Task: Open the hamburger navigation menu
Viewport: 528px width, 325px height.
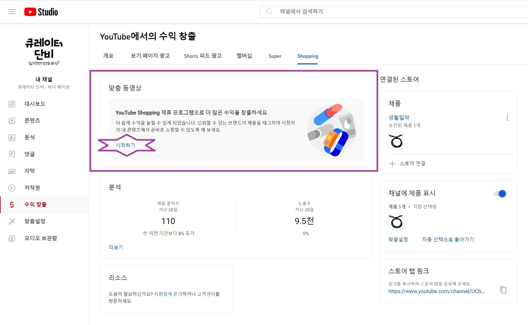Action: tap(12, 12)
